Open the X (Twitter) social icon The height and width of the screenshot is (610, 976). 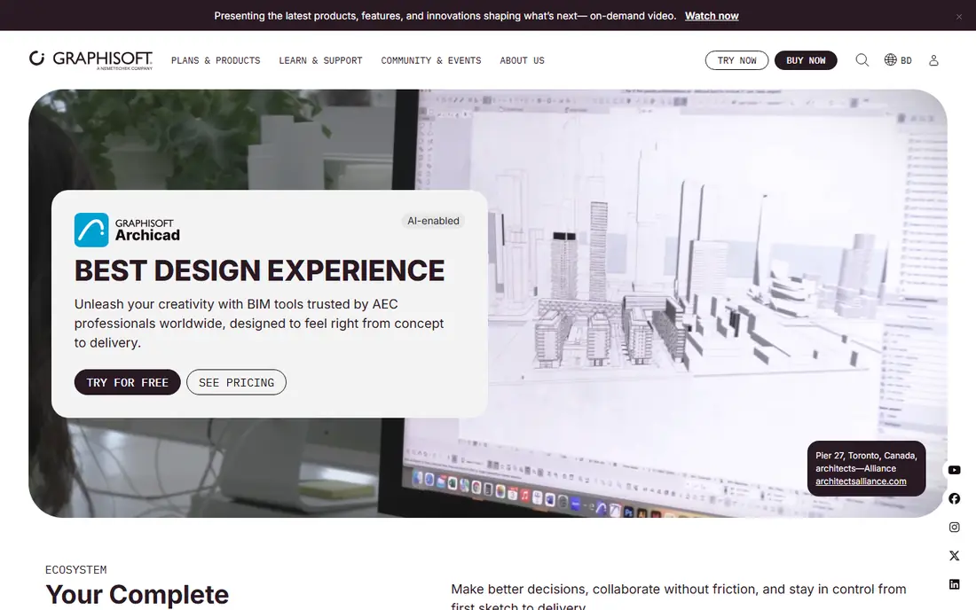coord(954,556)
